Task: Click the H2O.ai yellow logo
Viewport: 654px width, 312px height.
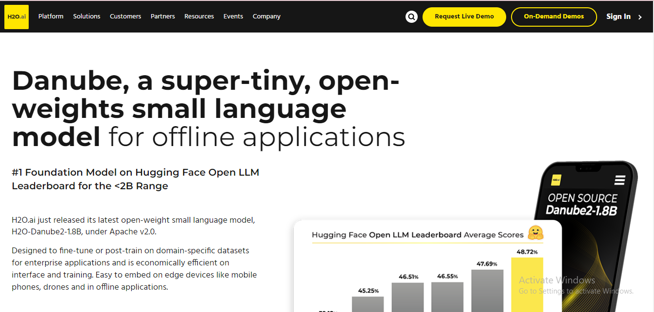Action: [17, 16]
